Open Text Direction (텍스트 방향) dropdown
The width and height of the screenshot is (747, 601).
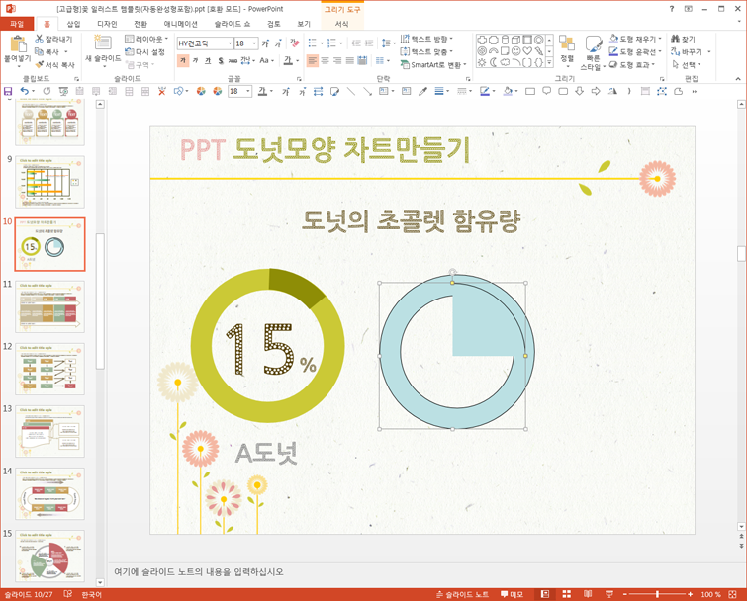coord(425,39)
